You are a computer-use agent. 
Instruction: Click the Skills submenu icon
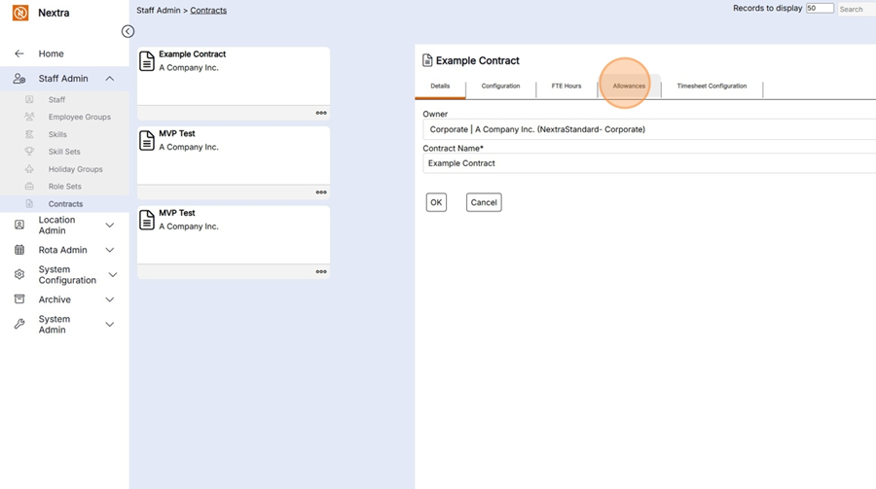(29, 134)
